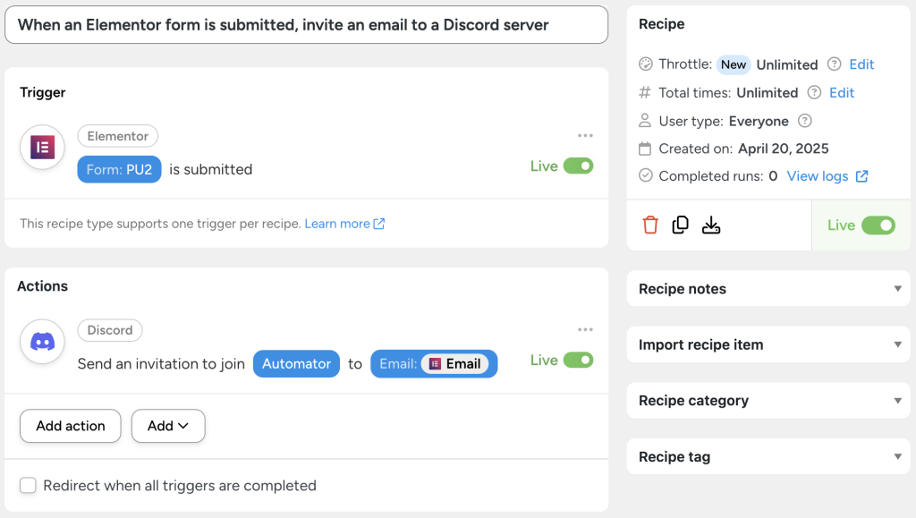Click the Discord action app icon
This screenshot has width=916, height=518.
click(x=42, y=342)
